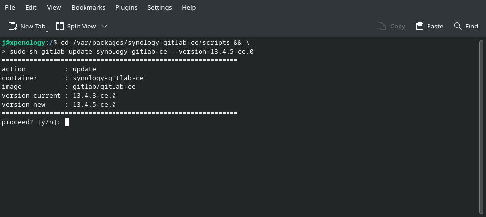The width and height of the screenshot is (486, 217).
Task: Click the 'action : update' line
Action: [x=49, y=69]
